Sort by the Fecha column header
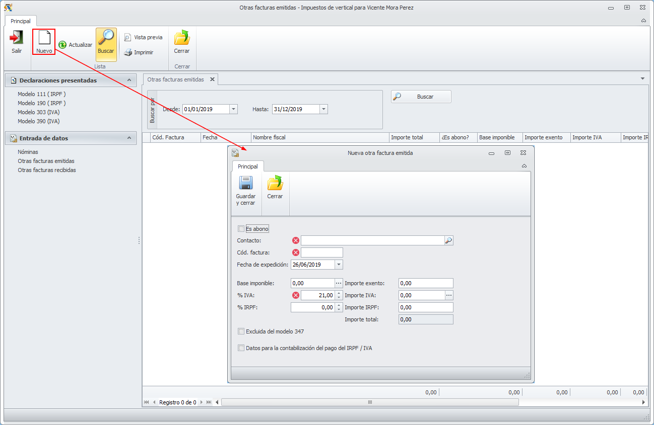This screenshot has height=425, width=654. pyautogui.click(x=226, y=137)
